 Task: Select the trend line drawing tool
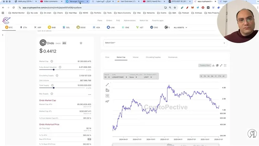point(107,85)
